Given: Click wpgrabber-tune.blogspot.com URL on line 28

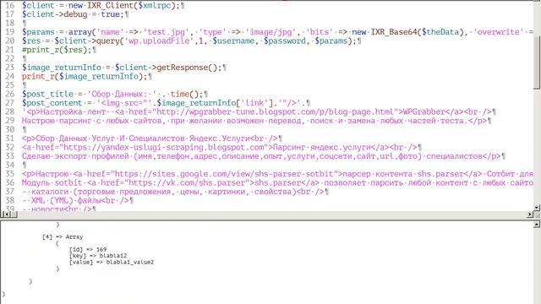Looking at the screenshot, I should tap(275, 112).
